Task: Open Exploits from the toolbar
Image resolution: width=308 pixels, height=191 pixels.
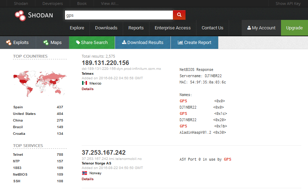Action: pos(18,42)
